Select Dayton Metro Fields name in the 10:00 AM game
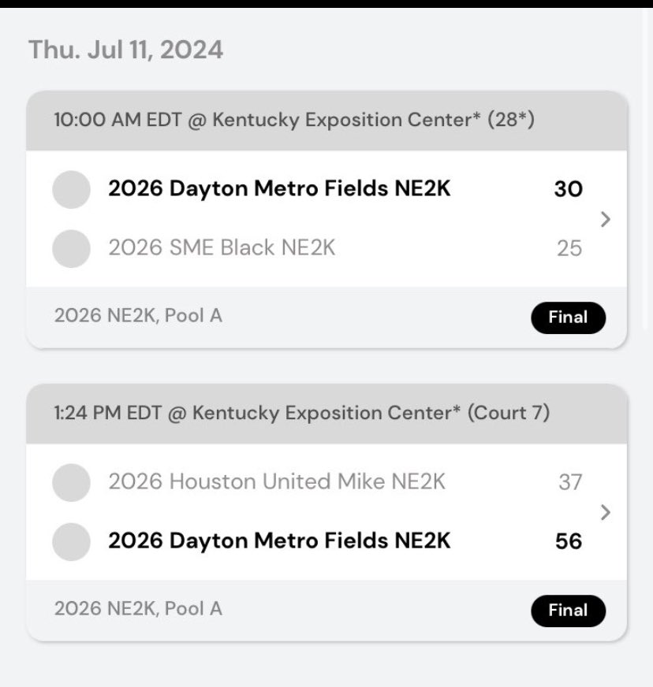The image size is (653, 687). coord(279,190)
